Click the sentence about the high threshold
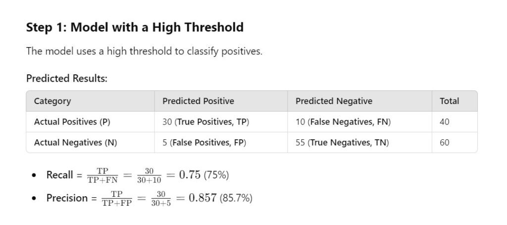 (x=144, y=52)
